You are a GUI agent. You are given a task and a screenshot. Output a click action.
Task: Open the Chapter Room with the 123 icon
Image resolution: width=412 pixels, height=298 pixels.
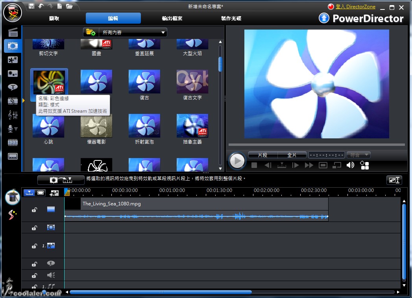pos(13,142)
